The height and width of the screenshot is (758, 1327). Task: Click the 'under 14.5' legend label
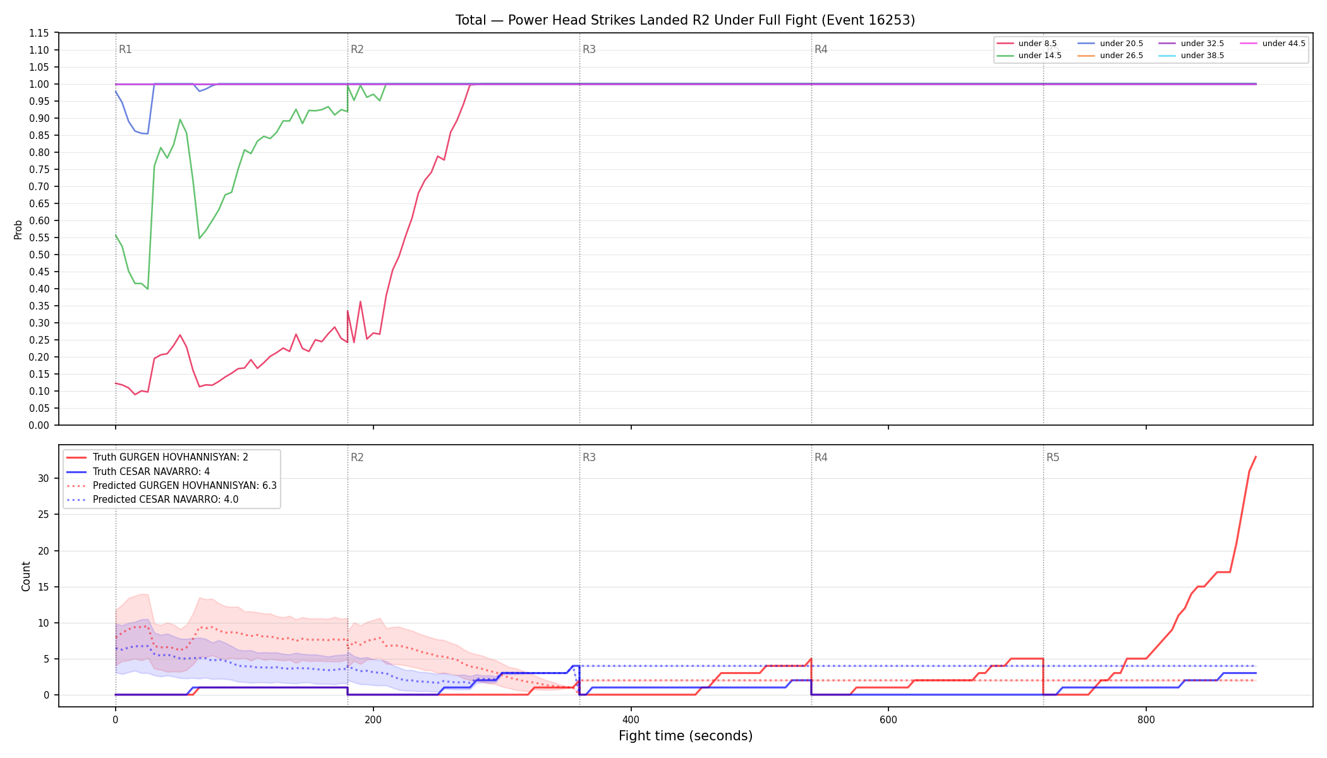click(1040, 56)
